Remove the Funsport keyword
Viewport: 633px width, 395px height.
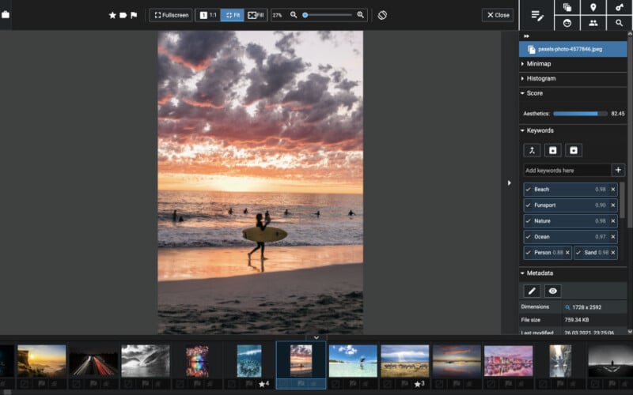pos(612,205)
